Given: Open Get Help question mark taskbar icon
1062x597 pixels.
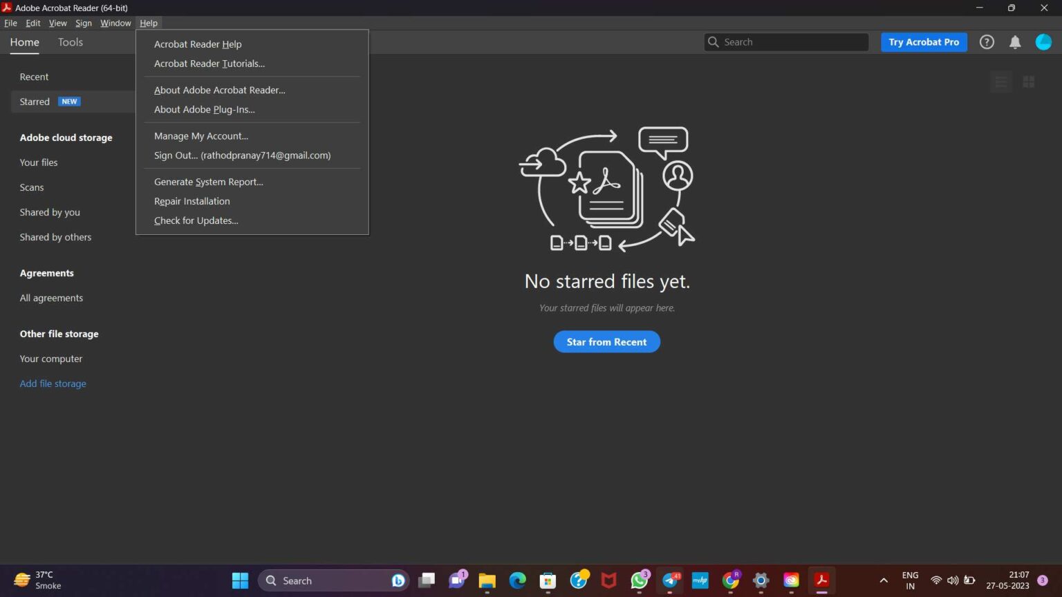Looking at the screenshot, I should (579, 580).
